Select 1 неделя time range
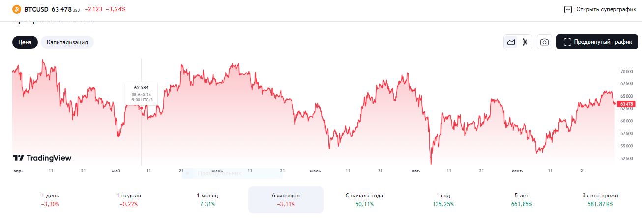Screen dimensions: 642x220 [x=129, y=199]
